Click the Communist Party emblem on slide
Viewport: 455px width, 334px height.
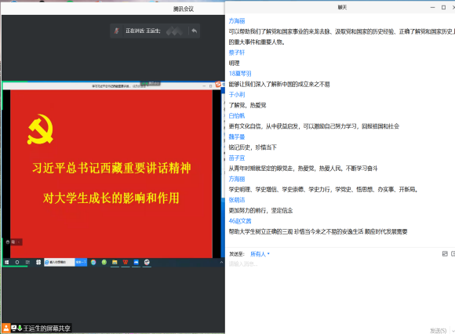(x=40, y=129)
